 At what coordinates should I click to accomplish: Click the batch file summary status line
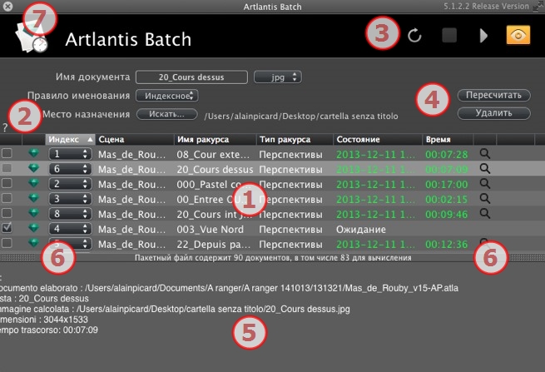pos(273,258)
